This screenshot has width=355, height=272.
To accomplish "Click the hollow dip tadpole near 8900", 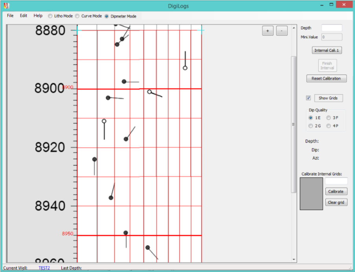I will coord(149,92).
